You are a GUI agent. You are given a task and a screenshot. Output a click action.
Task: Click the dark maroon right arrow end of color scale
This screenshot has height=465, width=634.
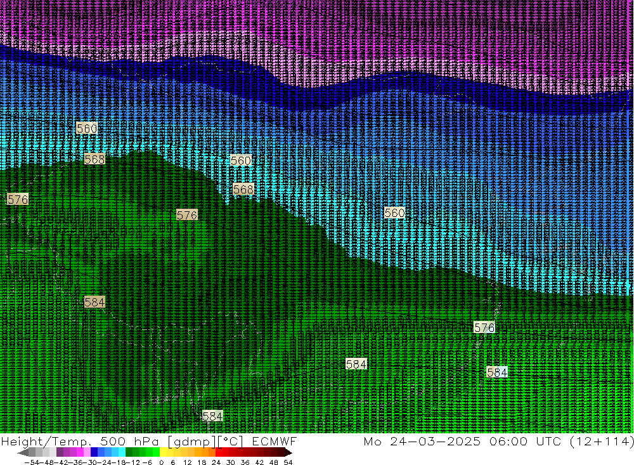coord(288,452)
